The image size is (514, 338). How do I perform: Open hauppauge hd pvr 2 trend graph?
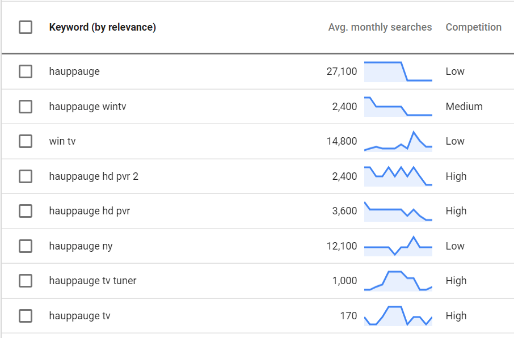coord(398,176)
